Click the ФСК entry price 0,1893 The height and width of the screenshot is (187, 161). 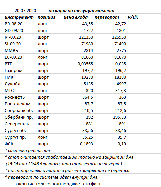(78, 144)
